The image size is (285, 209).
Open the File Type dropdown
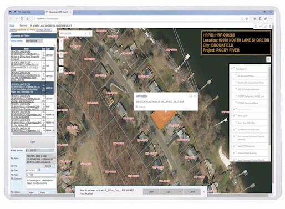[x=40, y=175]
